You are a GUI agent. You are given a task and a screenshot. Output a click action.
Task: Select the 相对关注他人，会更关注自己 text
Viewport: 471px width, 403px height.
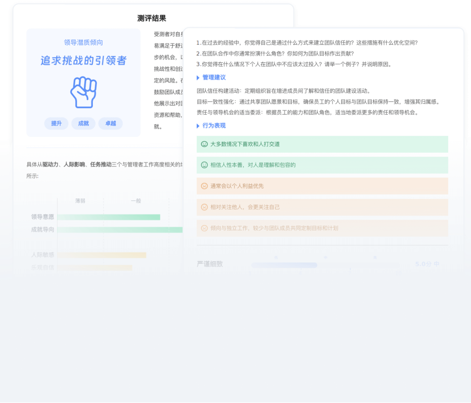pos(245,207)
